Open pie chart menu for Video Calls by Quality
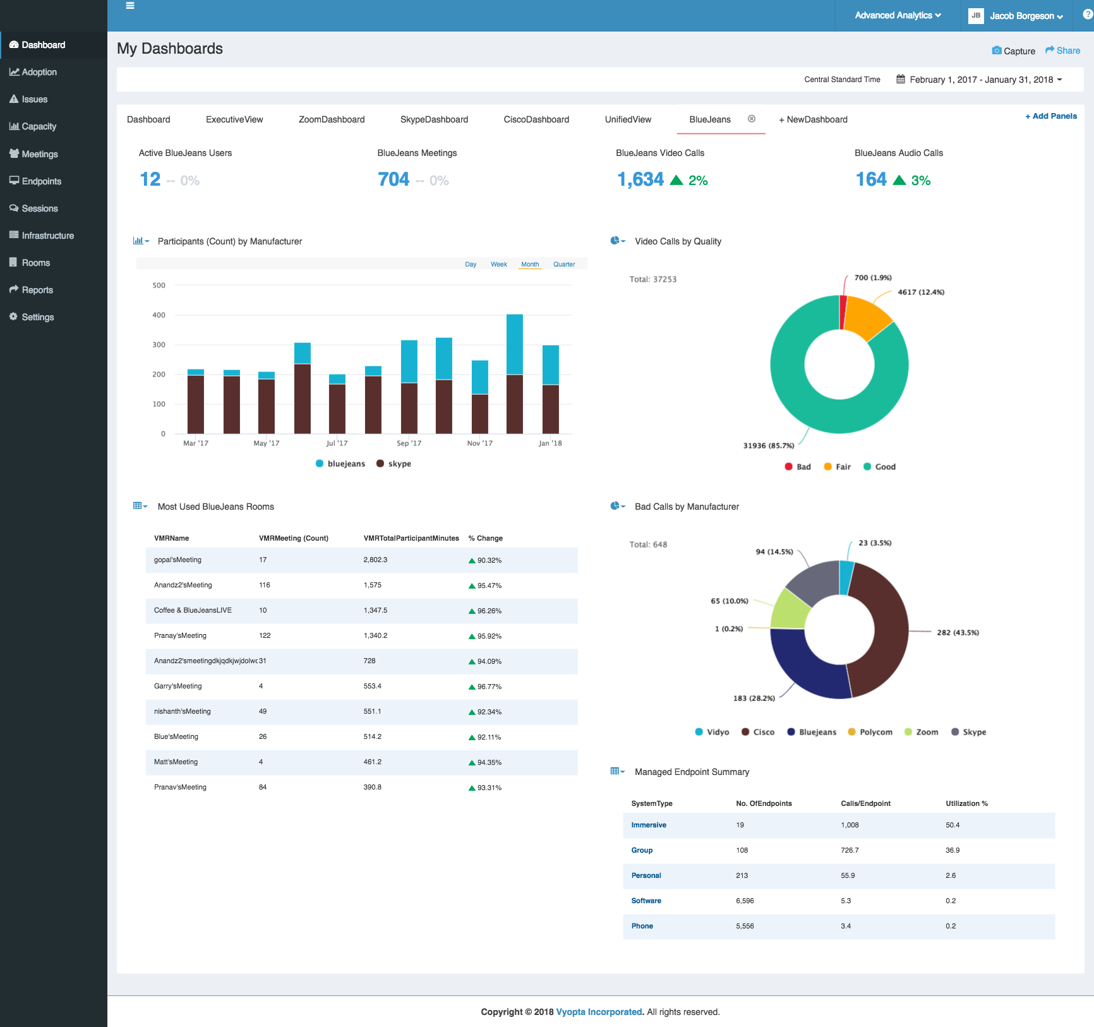1094x1027 pixels. (618, 241)
